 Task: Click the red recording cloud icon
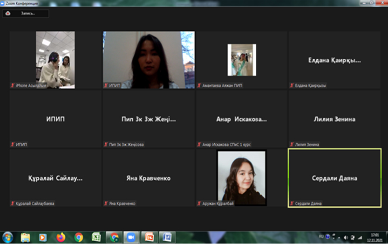(8, 14)
